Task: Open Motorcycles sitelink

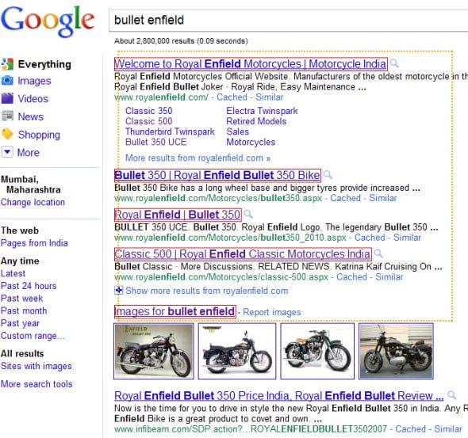Action: point(251,142)
